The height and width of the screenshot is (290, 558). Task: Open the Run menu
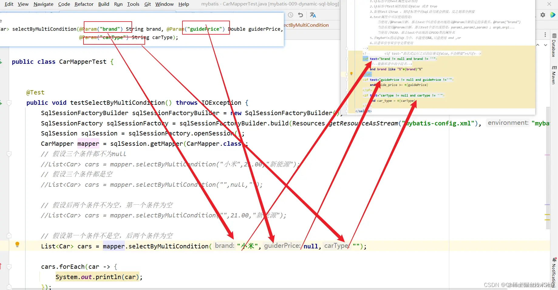coord(118,4)
